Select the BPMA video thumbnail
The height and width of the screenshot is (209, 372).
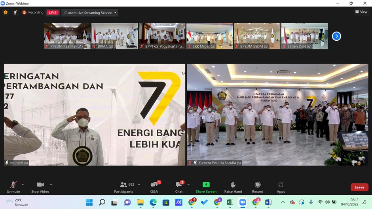pyautogui.click(x=115, y=36)
